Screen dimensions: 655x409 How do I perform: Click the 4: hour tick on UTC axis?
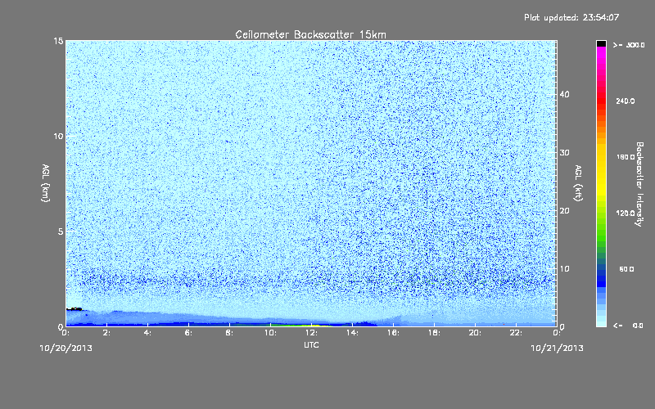[x=148, y=333]
